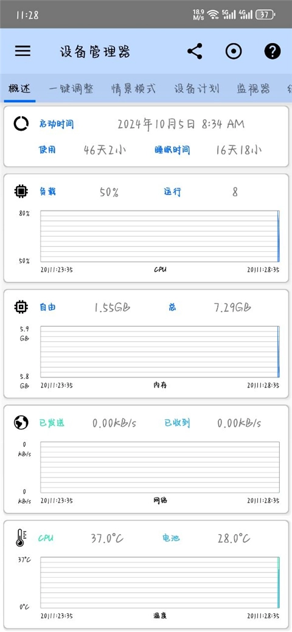
Task: Tap the 网络 network traffic graph
Action: pos(160,467)
